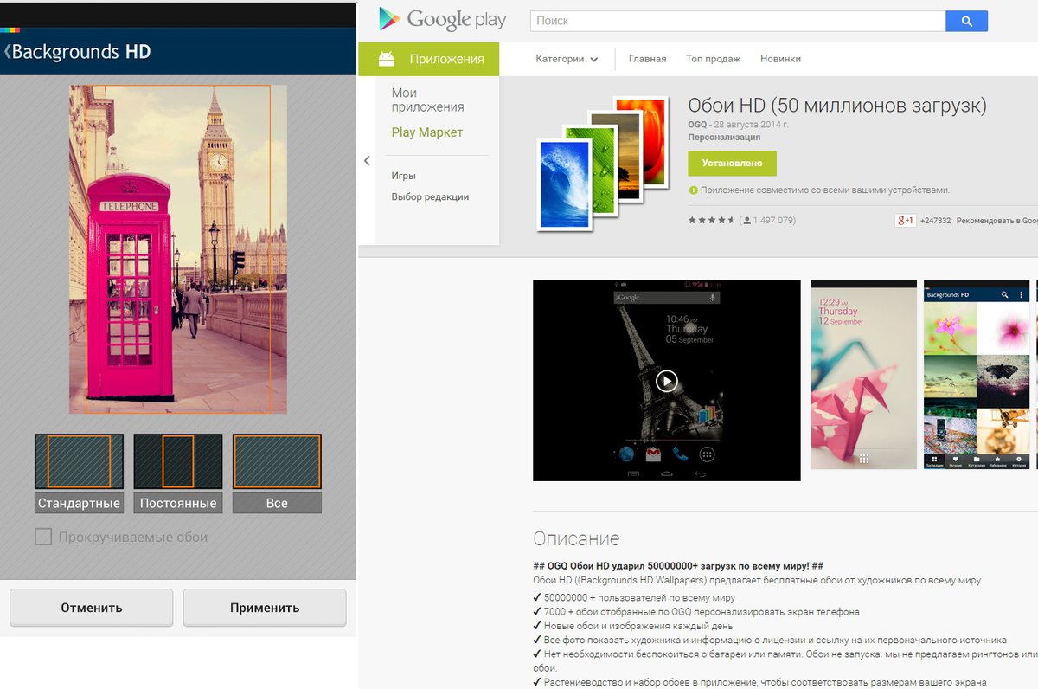Select the Стандартные crop mode
This screenshot has height=689, width=1038.
(79, 472)
